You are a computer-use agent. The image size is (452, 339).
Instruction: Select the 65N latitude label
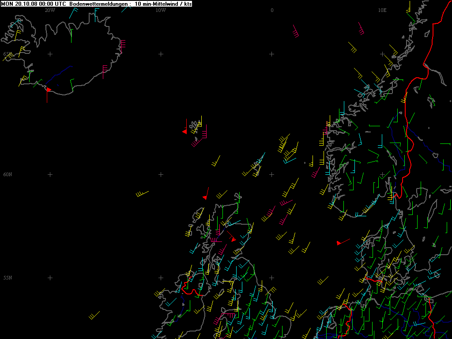tap(7, 54)
